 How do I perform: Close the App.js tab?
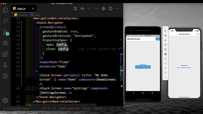click(33, 9)
